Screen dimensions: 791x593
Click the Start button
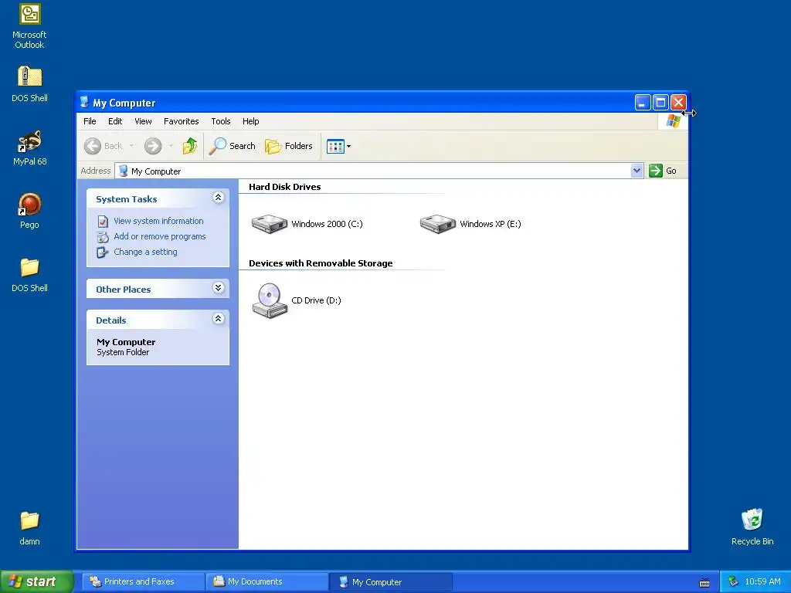[37, 581]
